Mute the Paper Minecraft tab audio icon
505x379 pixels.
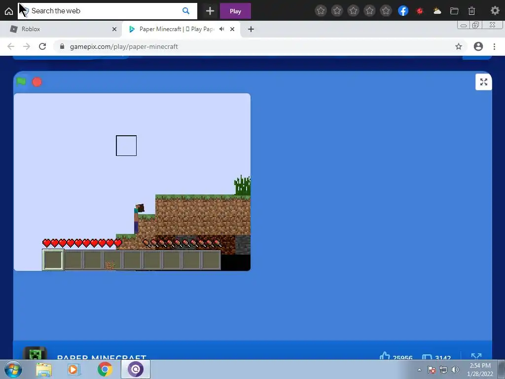coord(221,29)
